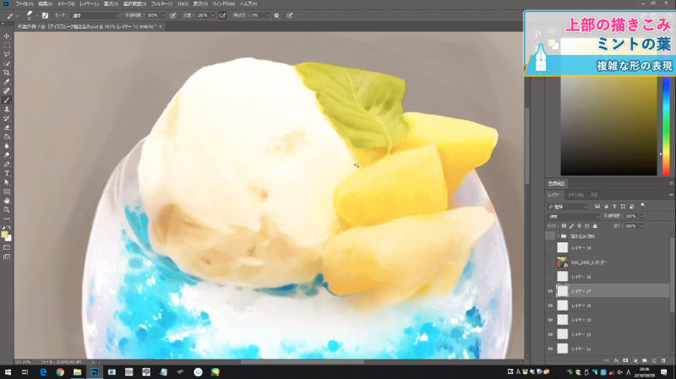Select the Lasso tool
The width and height of the screenshot is (676, 379).
point(7,54)
